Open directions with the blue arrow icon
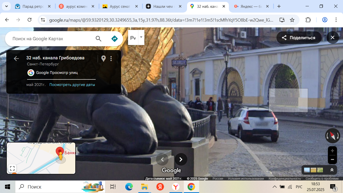Viewport: 343px width, 193px height. (x=115, y=39)
